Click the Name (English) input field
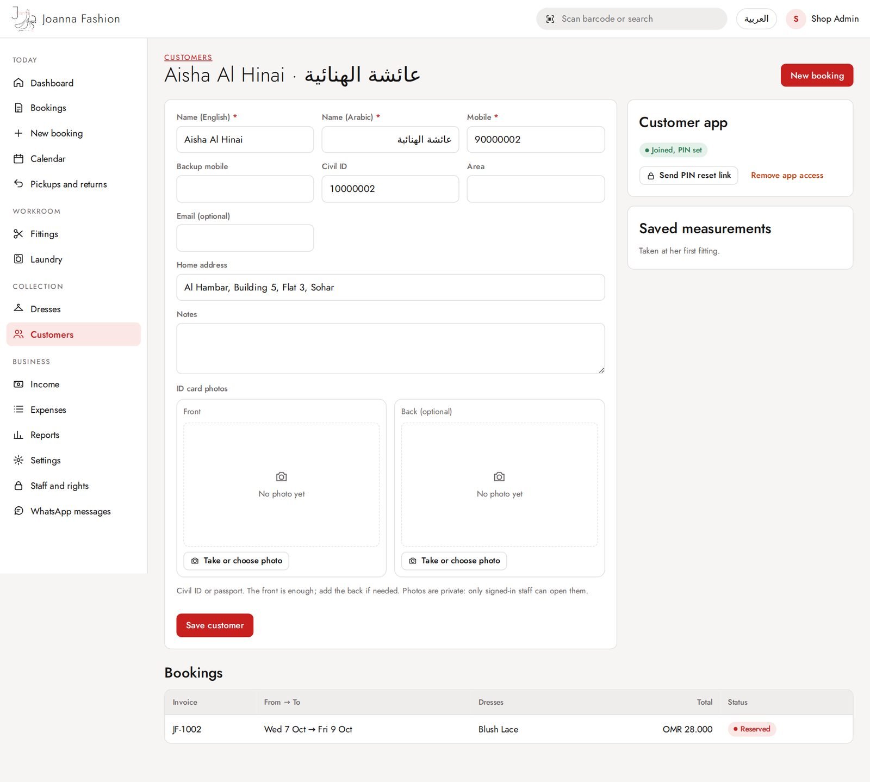This screenshot has width=870, height=782. [245, 139]
